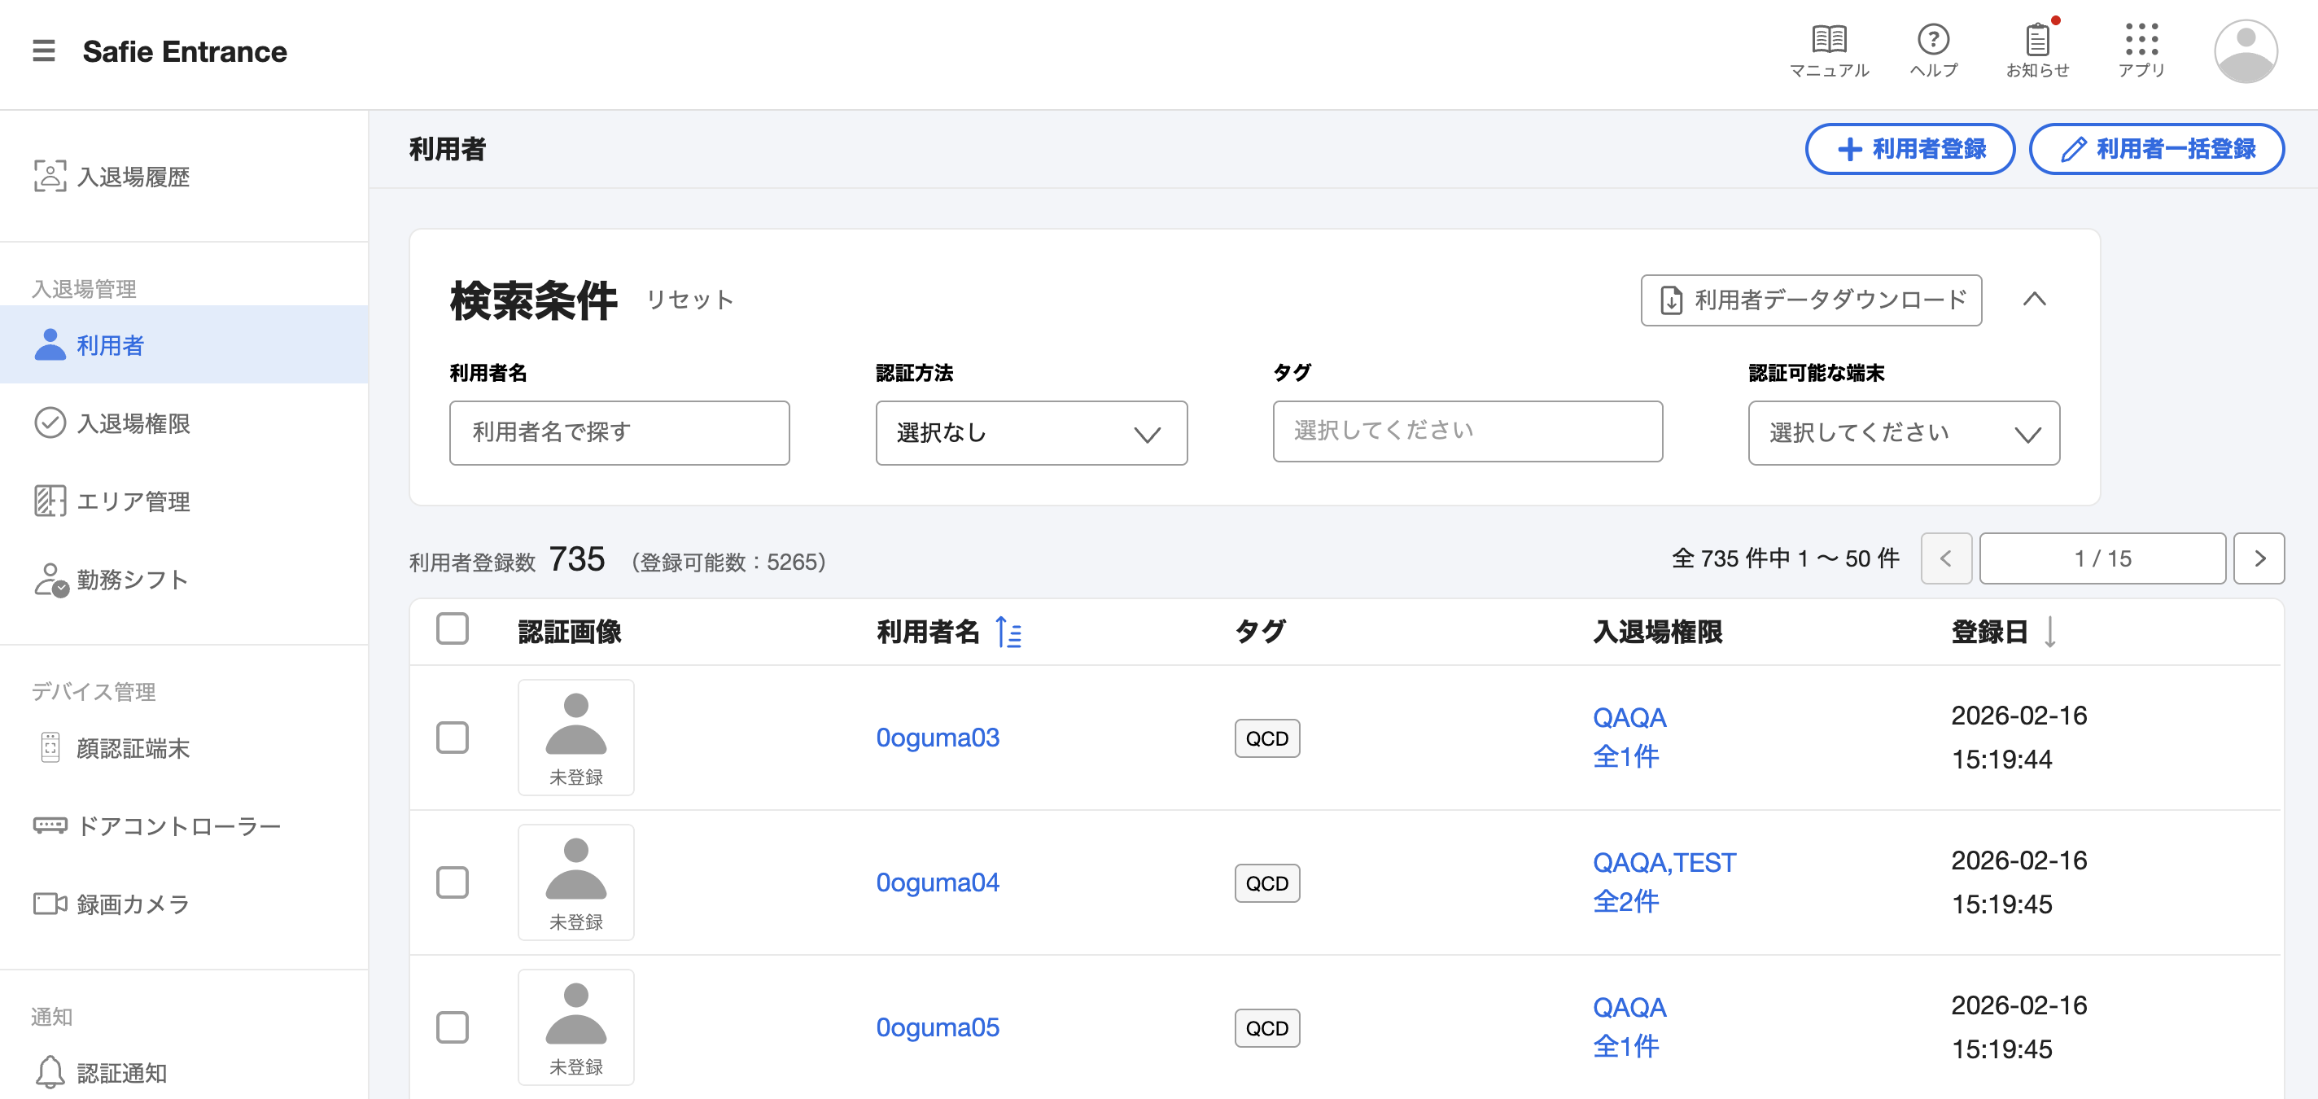Open 入退場権限 in the sidebar

tap(184, 423)
